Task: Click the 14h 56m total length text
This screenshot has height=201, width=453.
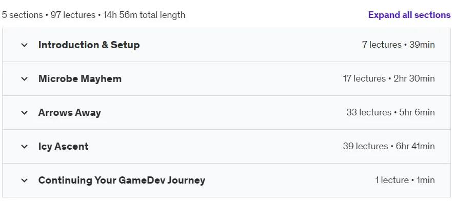Action: [x=144, y=15]
